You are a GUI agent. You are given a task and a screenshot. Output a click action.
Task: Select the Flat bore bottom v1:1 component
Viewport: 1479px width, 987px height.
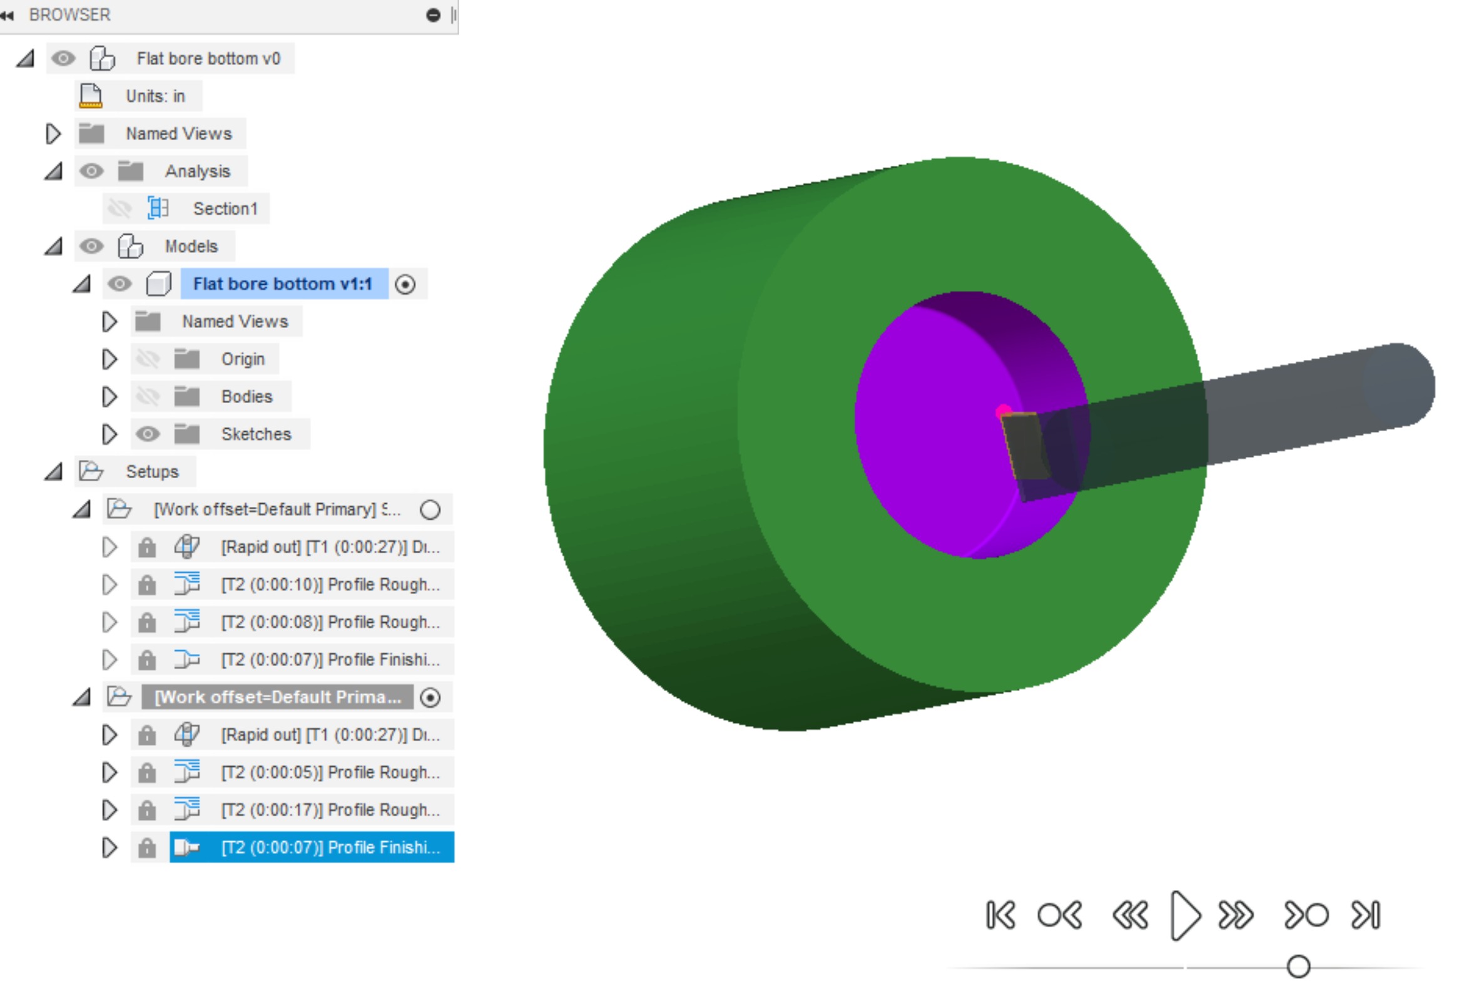pos(283,284)
